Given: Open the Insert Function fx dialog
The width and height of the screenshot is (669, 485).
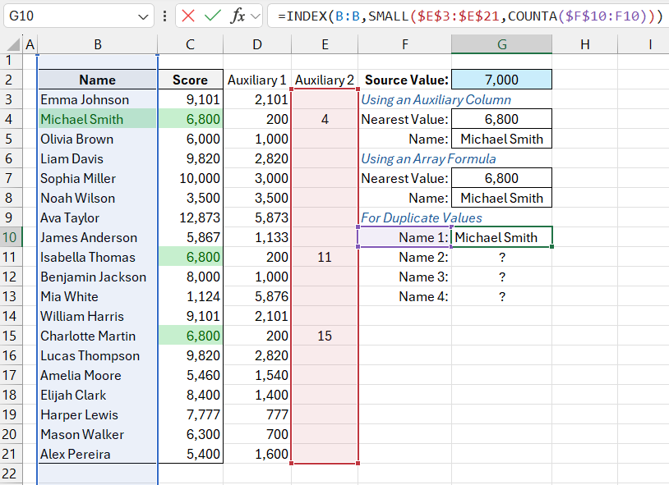Looking at the screenshot, I should point(238,16).
